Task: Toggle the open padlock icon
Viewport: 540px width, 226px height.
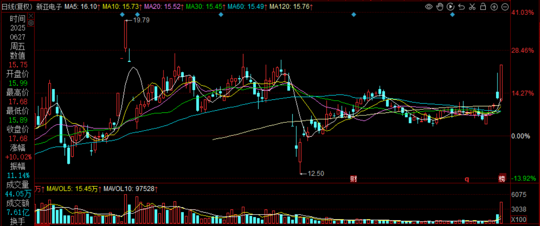Action: pos(483,7)
